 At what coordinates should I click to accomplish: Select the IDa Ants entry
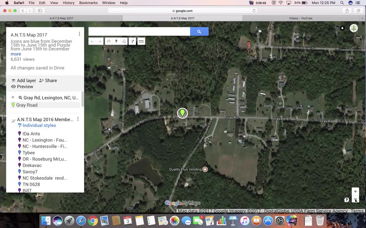pos(31,134)
